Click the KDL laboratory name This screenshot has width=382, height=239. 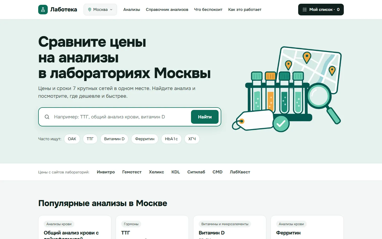(x=176, y=172)
